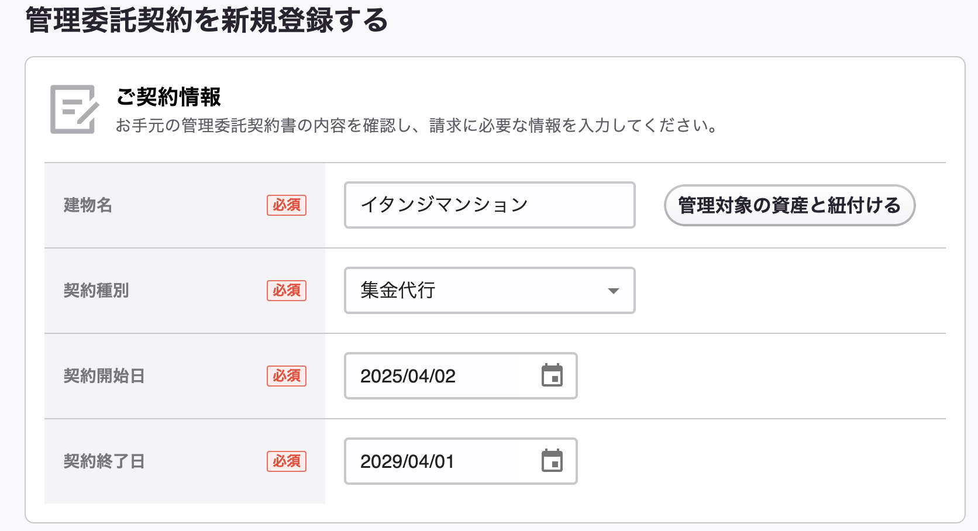Click 管理対象の資産と紐付ける button
Image resolution: width=978 pixels, height=531 pixels.
pos(790,205)
